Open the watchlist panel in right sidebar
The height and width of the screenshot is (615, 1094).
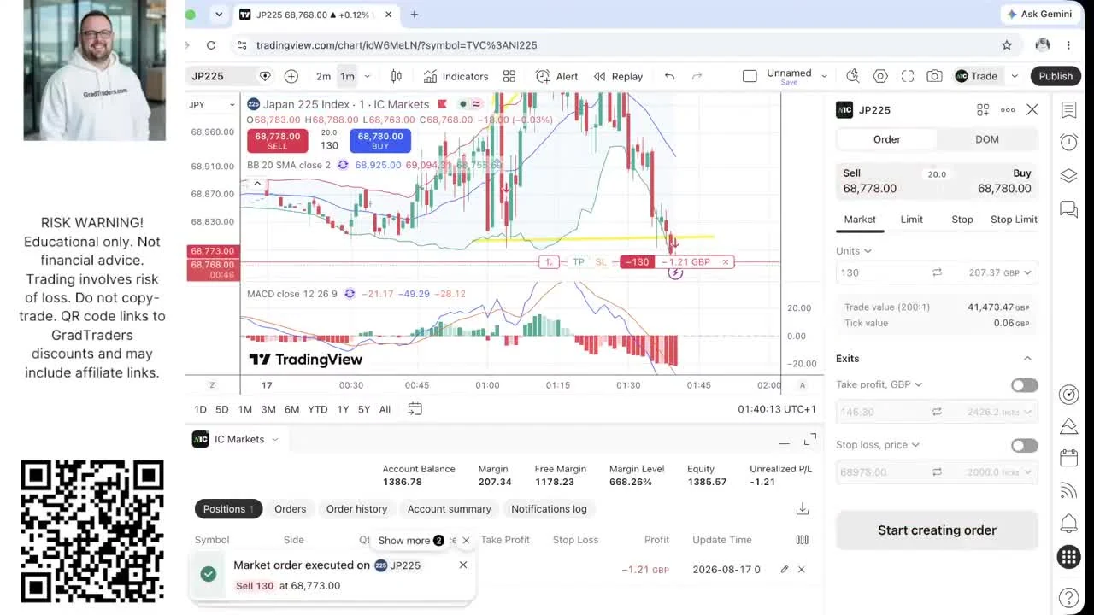(x=1068, y=109)
